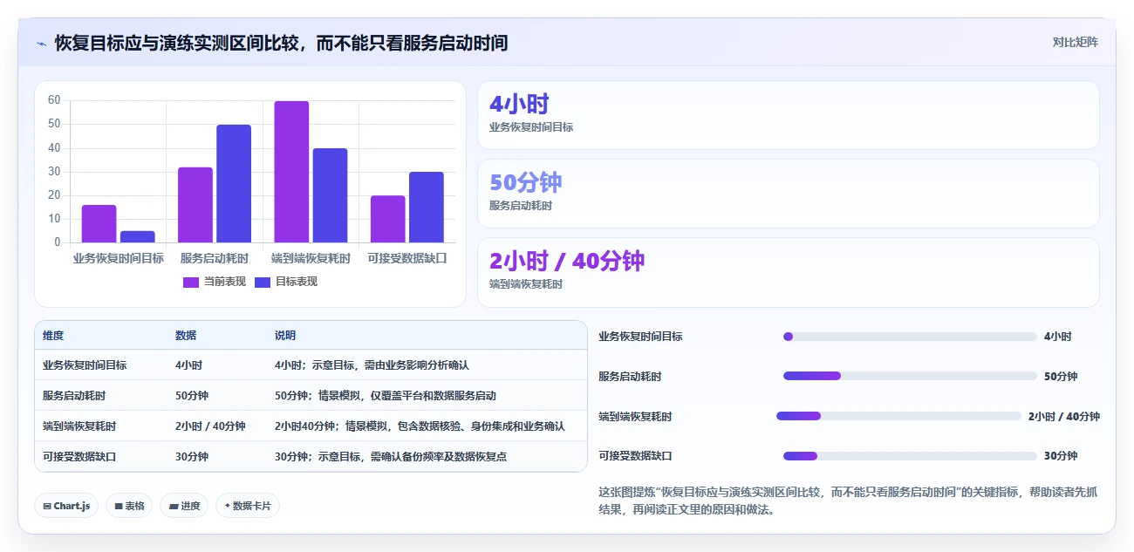Click the 50分钟 cell in the 数据 column
Screen dimensions: 1134x552
click(x=192, y=396)
